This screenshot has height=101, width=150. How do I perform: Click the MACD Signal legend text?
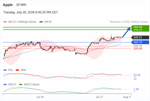[x=32, y=85]
